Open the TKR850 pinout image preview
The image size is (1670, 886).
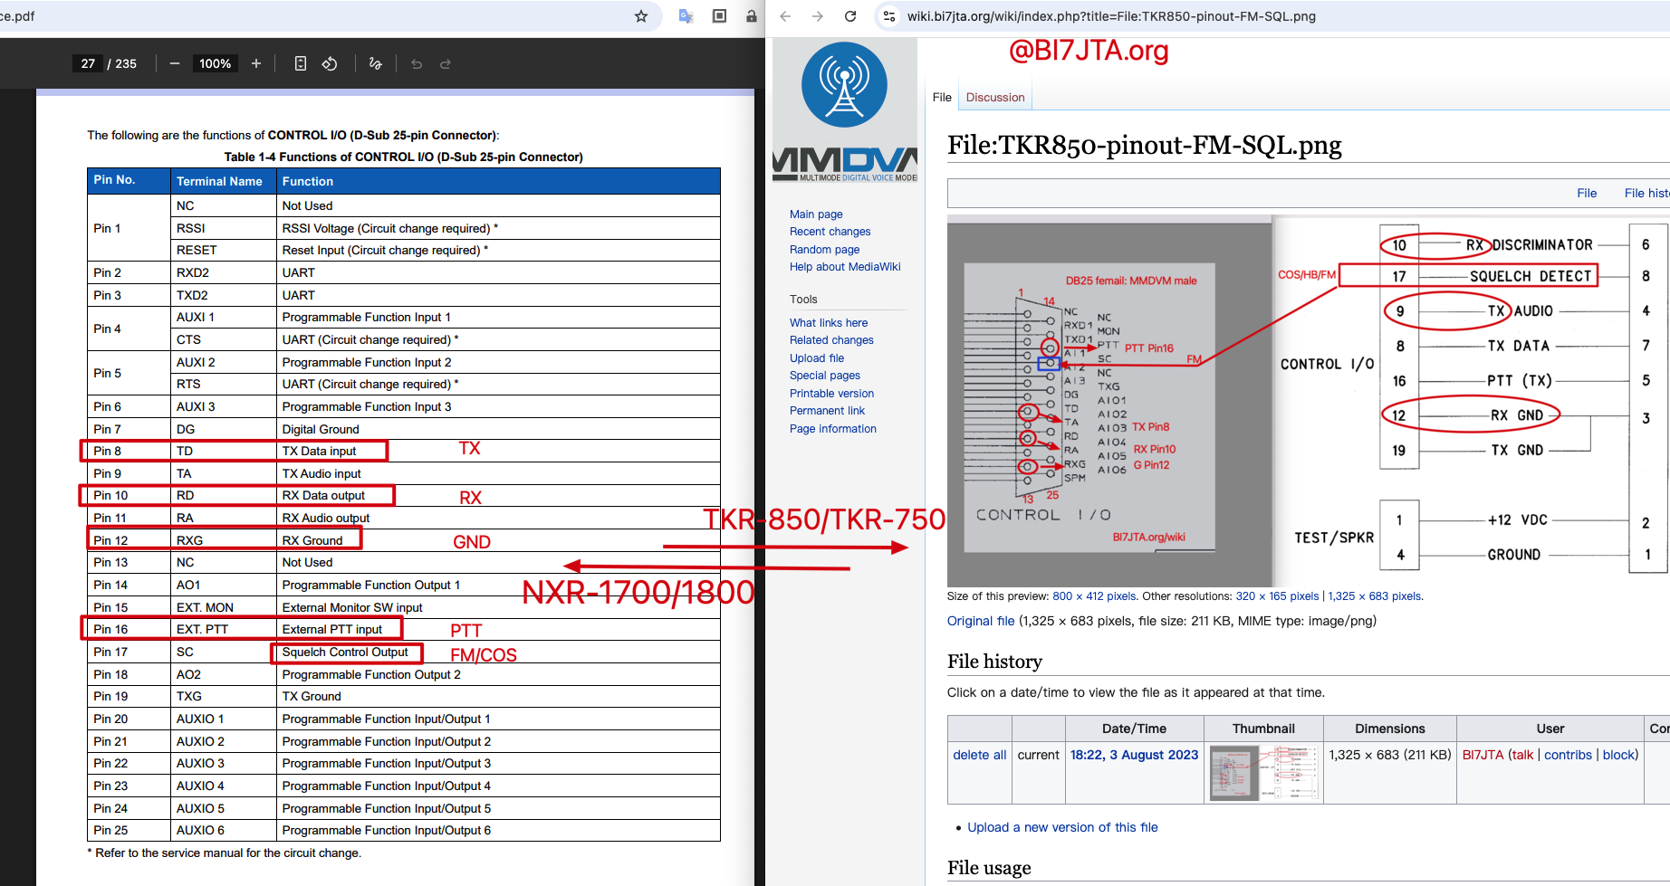pos(1309,401)
